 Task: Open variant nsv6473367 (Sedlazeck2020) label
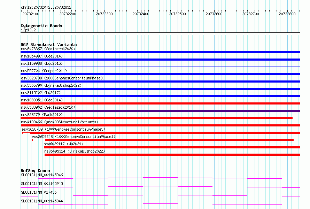[x=48, y=49]
